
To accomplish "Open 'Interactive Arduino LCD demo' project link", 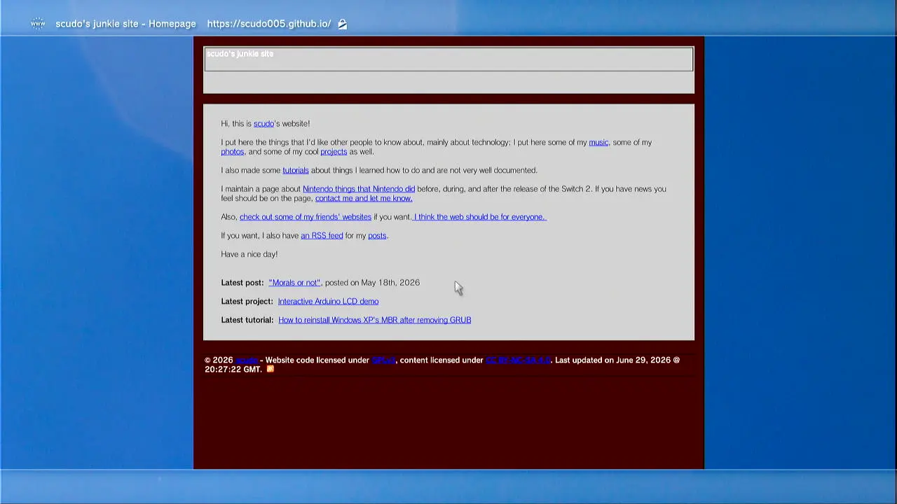I will [328, 302].
